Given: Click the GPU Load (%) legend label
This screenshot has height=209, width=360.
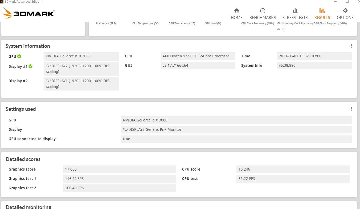Looking at the screenshot, I should (x=213, y=23).
